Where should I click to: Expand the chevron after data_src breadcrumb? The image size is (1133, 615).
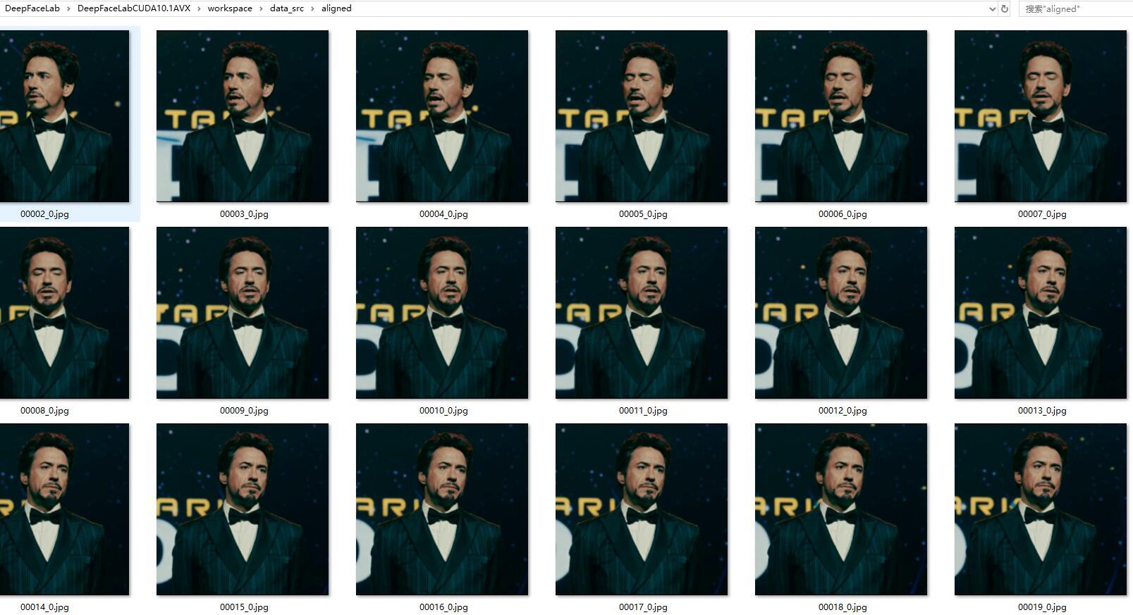[313, 8]
